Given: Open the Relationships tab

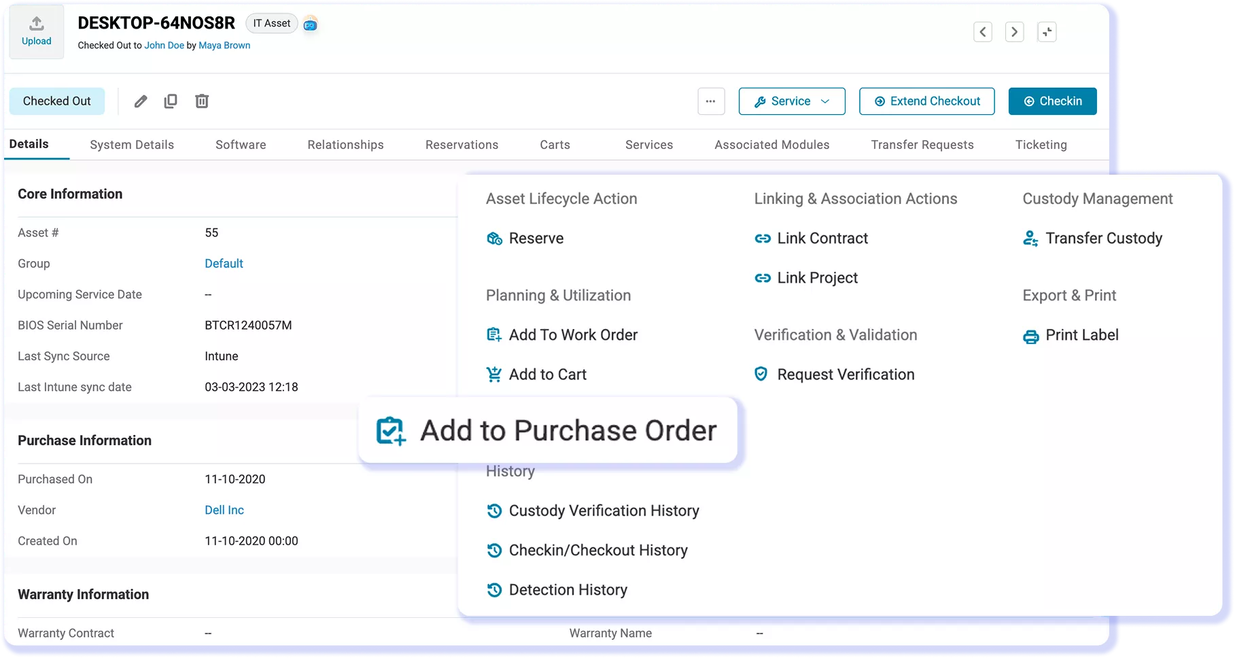Looking at the screenshot, I should pyautogui.click(x=345, y=145).
